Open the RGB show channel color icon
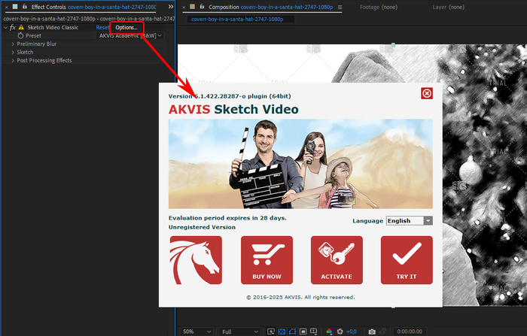527x336 pixels. click(329, 331)
